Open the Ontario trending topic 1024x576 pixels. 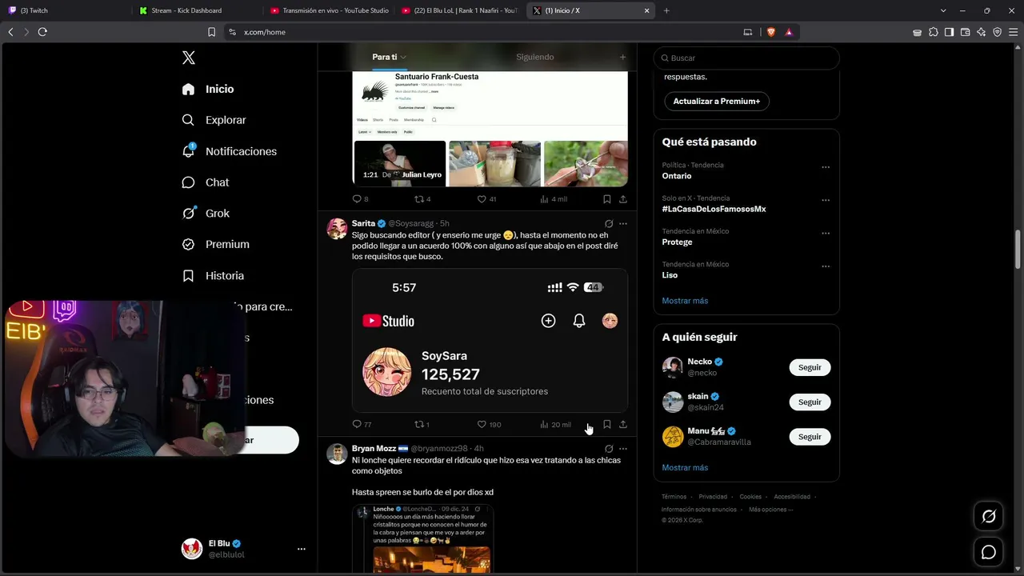tap(676, 176)
